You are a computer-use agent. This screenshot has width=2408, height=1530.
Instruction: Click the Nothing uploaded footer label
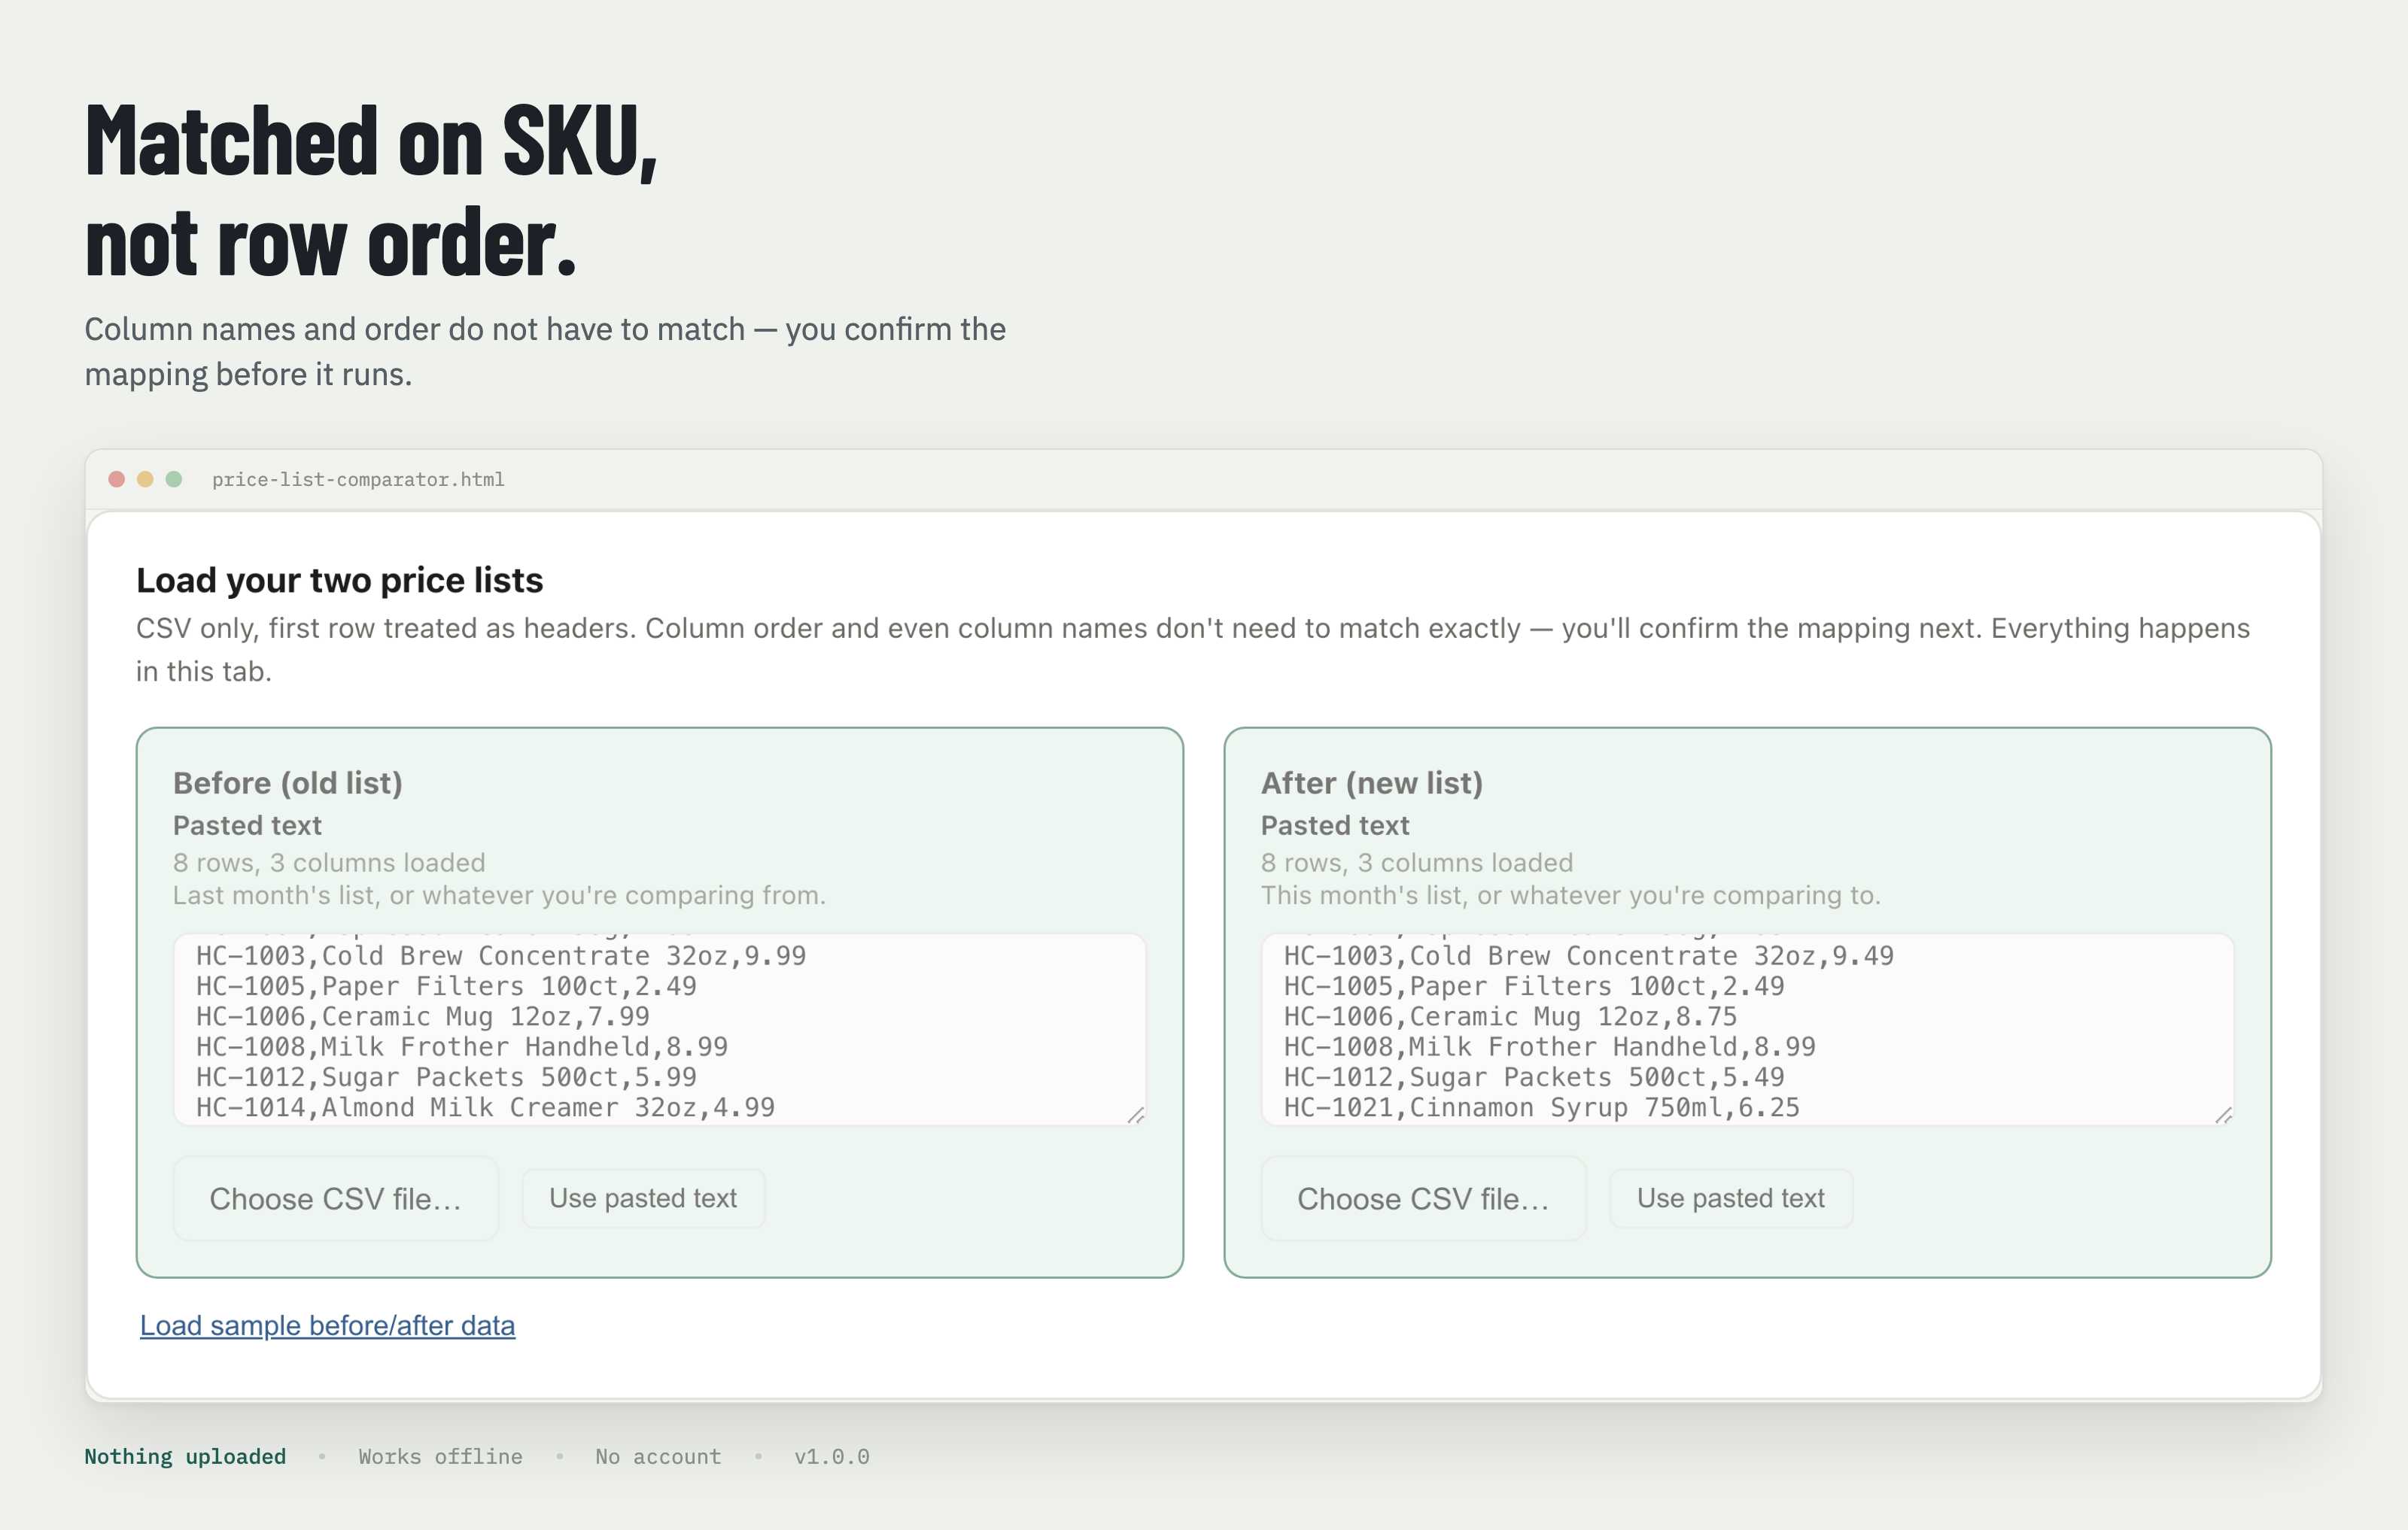pyautogui.click(x=185, y=1456)
